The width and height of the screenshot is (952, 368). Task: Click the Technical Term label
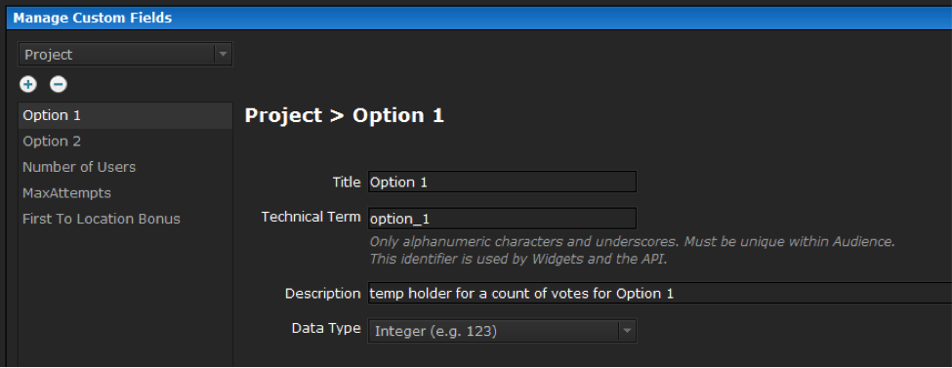click(x=310, y=217)
